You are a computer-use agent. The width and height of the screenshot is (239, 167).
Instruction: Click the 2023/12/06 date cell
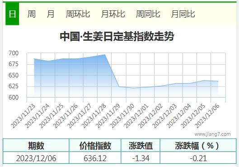pos(36,158)
